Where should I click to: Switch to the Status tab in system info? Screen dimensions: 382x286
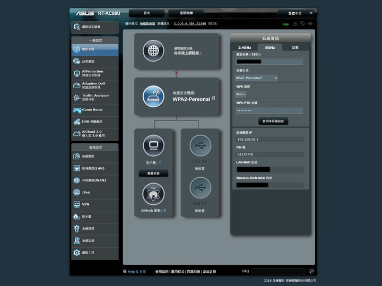(x=296, y=48)
